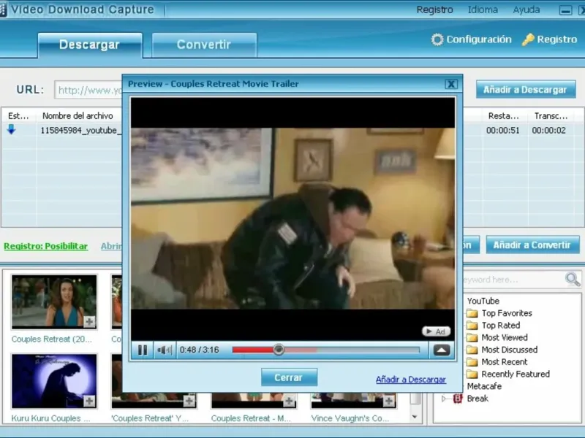Click into the URL input field
The height and width of the screenshot is (438, 585).
click(x=88, y=90)
